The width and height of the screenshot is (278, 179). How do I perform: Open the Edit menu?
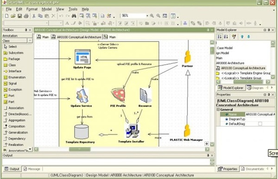19,9
